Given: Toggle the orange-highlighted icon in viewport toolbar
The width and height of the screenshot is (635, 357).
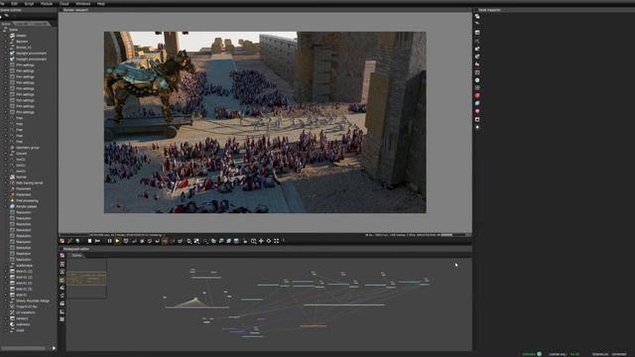Looking at the screenshot, I should pyautogui.click(x=165, y=241).
